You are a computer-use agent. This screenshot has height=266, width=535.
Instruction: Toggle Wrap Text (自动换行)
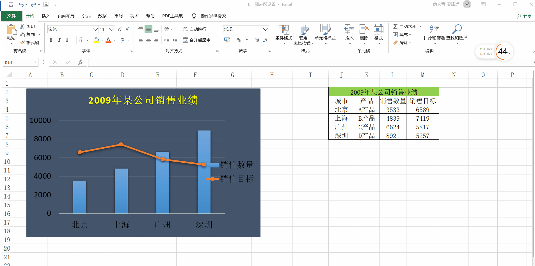click(x=195, y=29)
